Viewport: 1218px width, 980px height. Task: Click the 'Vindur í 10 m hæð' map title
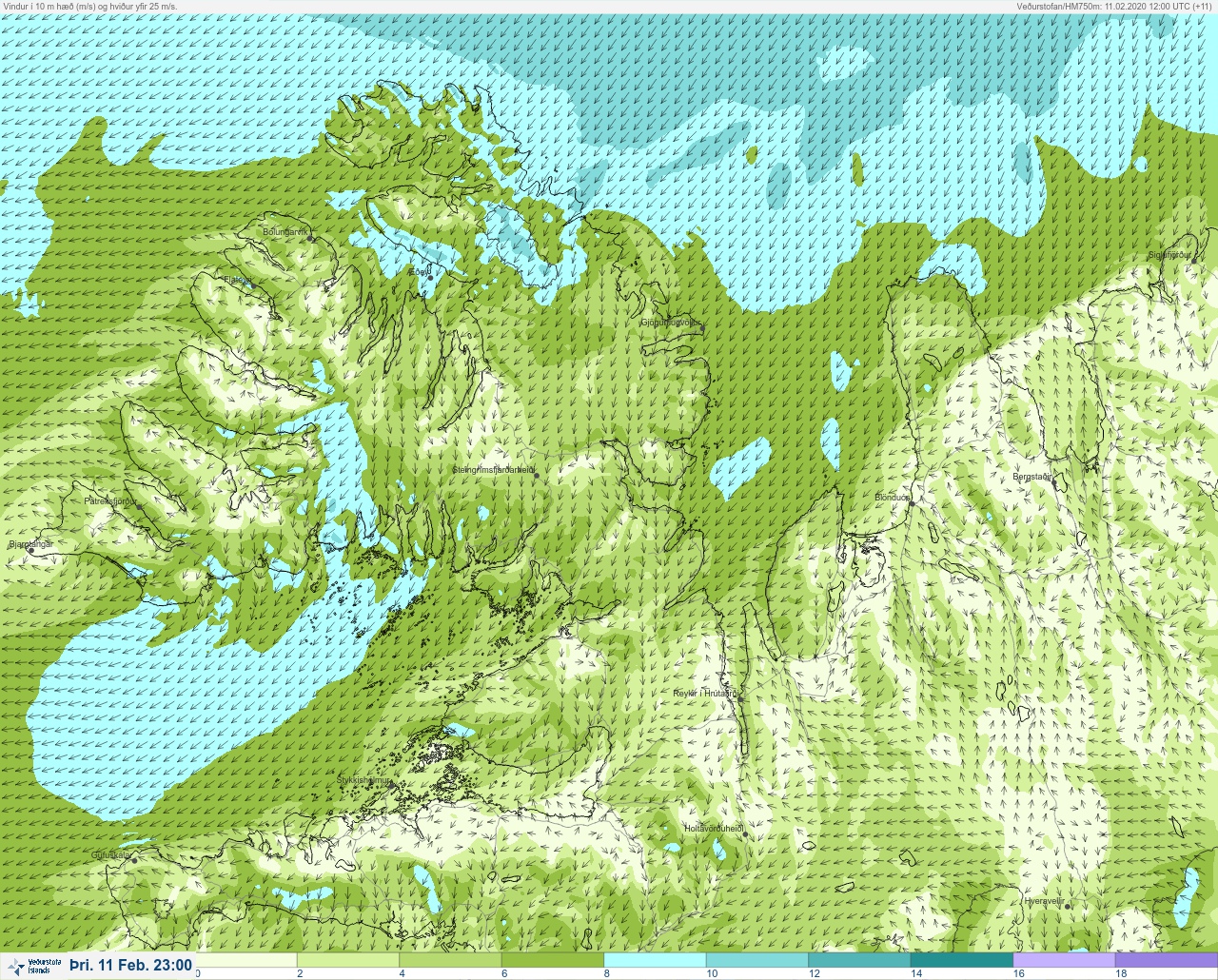(x=90, y=6)
